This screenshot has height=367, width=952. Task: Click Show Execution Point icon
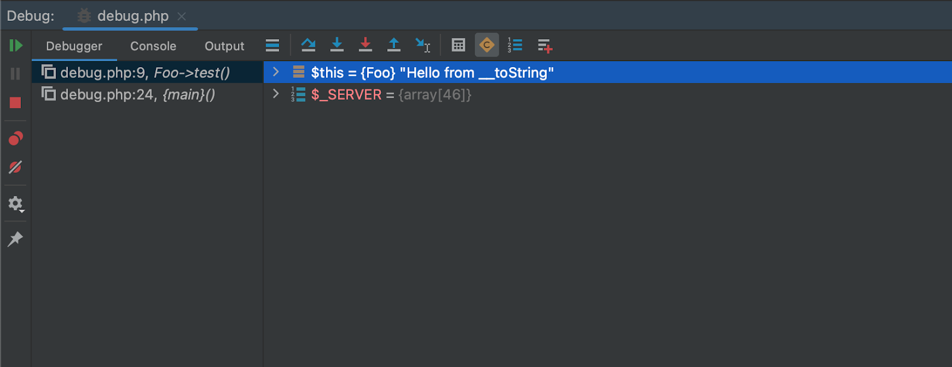(273, 45)
